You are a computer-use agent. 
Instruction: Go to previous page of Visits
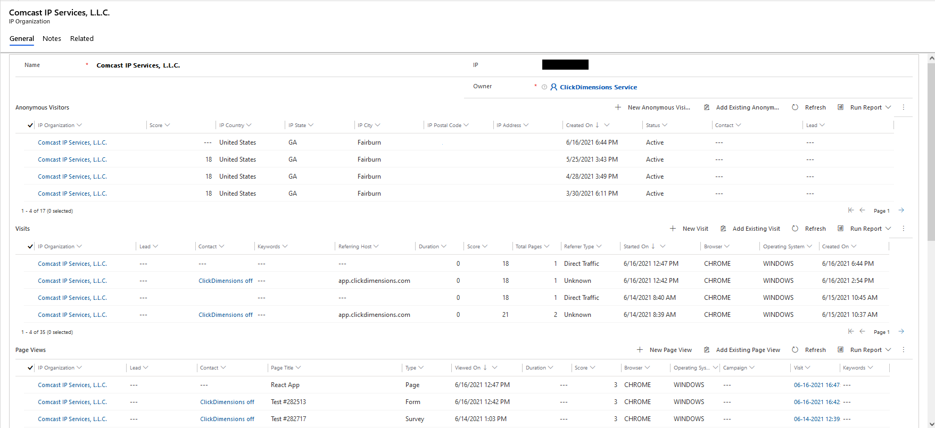tap(863, 332)
